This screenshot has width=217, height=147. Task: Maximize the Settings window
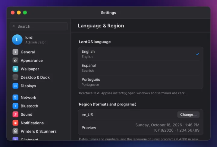coord(25,13)
